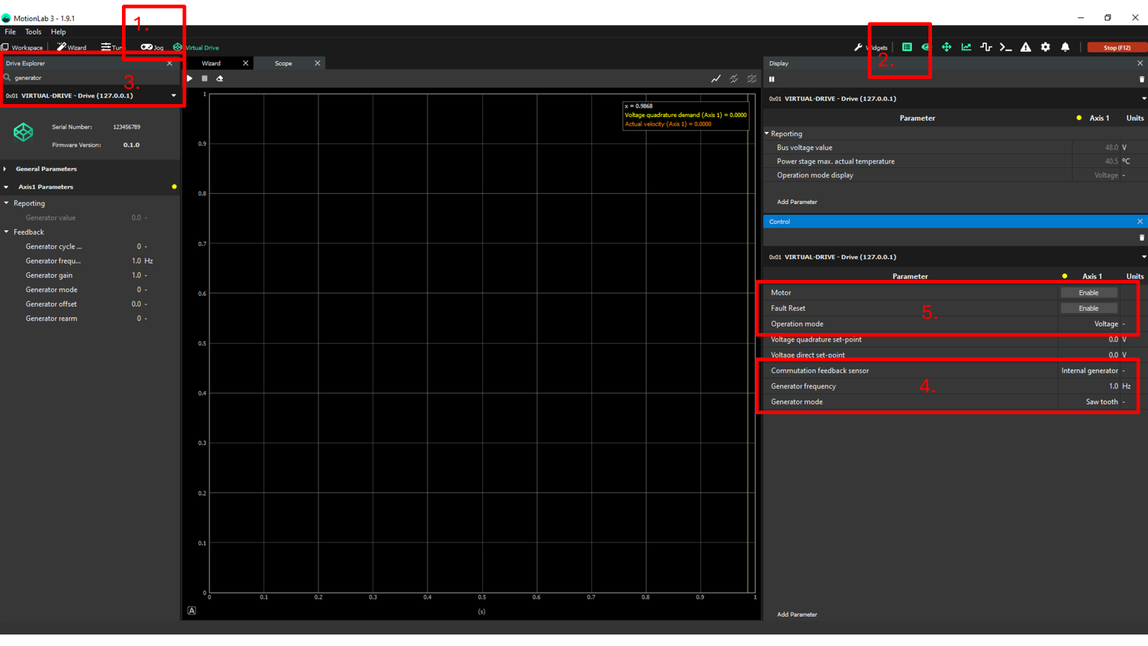Screen dimensions: 1148x646
Task: Expand the General Parameters section
Action: click(6, 169)
